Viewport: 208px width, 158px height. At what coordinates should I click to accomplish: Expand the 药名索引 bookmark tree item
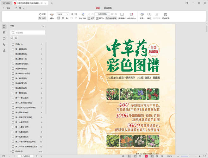(x=11, y=151)
